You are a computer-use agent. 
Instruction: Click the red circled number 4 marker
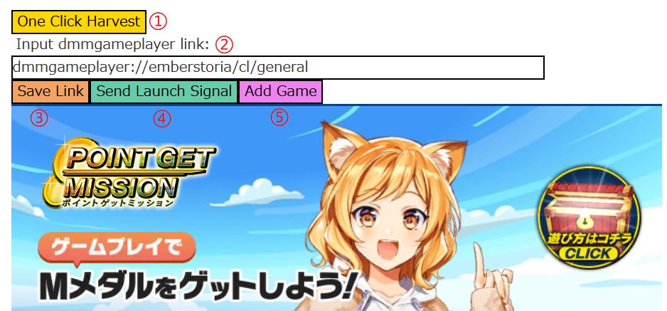coord(161,119)
